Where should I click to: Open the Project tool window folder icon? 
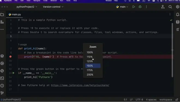pos(2,15)
